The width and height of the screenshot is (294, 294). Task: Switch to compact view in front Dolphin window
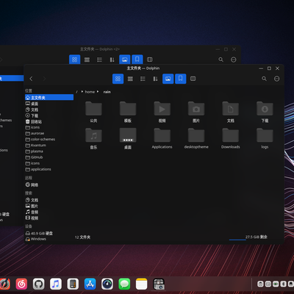tap(130, 79)
